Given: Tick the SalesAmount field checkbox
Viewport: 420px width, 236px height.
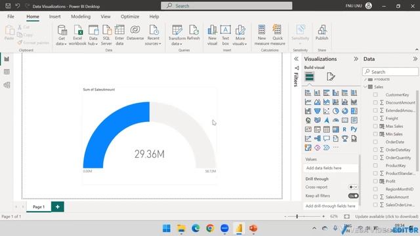Looking at the screenshot, I should click(x=375, y=197).
